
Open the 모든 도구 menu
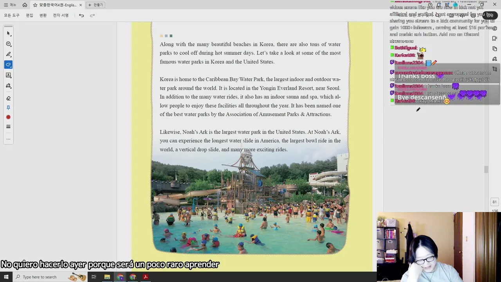coord(11,15)
